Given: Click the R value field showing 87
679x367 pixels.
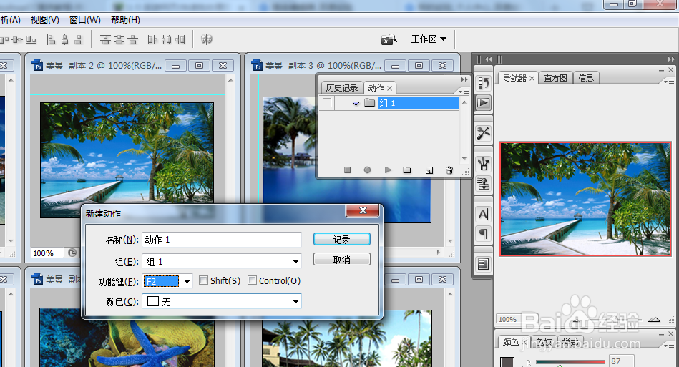Looking at the screenshot, I should pyautogui.click(x=622, y=361).
